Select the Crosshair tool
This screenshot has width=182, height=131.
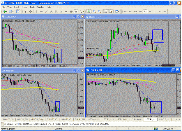tap(30, 11)
